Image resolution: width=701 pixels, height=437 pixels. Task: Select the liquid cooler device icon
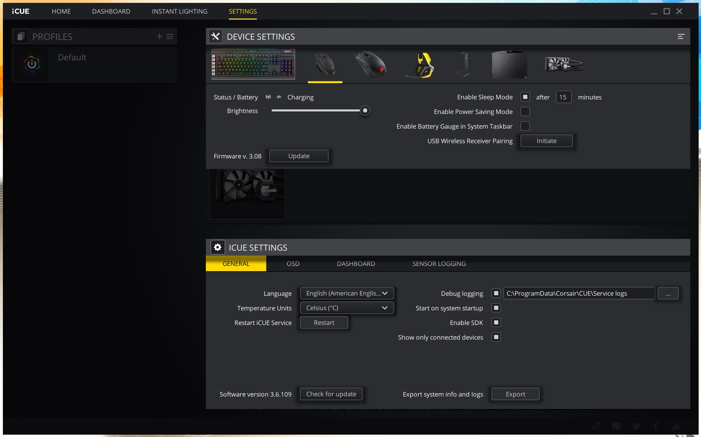point(563,64)
